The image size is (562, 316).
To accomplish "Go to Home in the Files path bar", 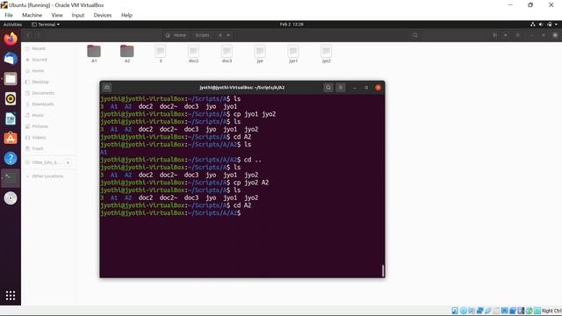I will (176, 35).
